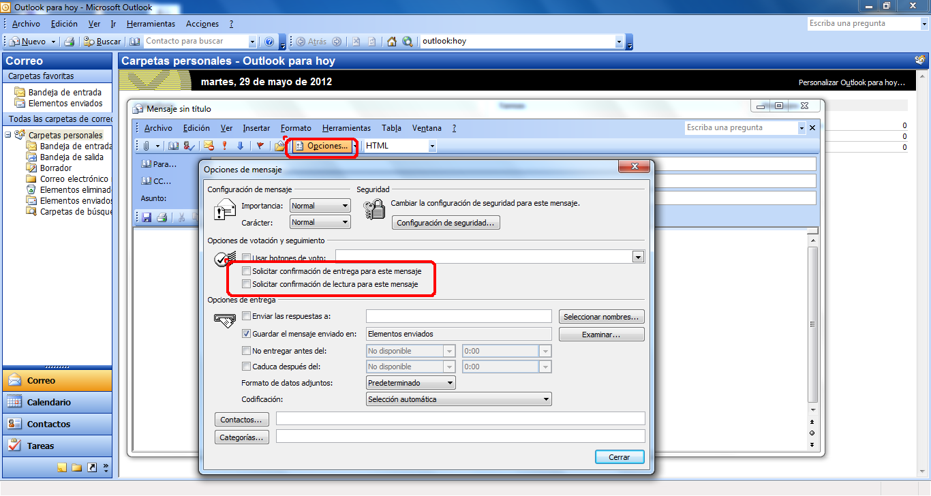The image size is (931, 496).
Task: Click the paperclip attach file icon
Action: tap(146, 146)
